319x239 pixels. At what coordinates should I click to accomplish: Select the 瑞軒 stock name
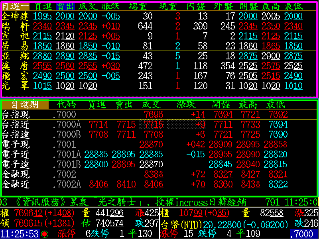click(x=15, y=26)
